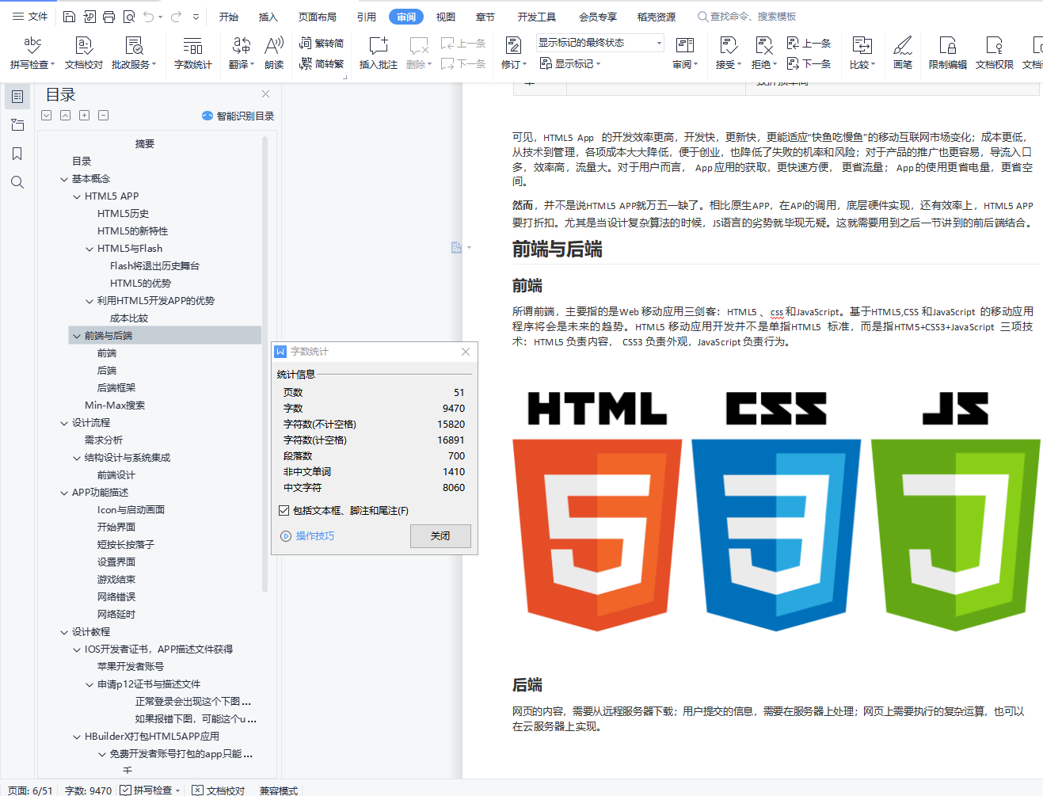Image resolution: width=1043 pixels, height=796 pixels.
Task: Select Min-Max搜索 in the outline
Action: [x=115, y=406]
